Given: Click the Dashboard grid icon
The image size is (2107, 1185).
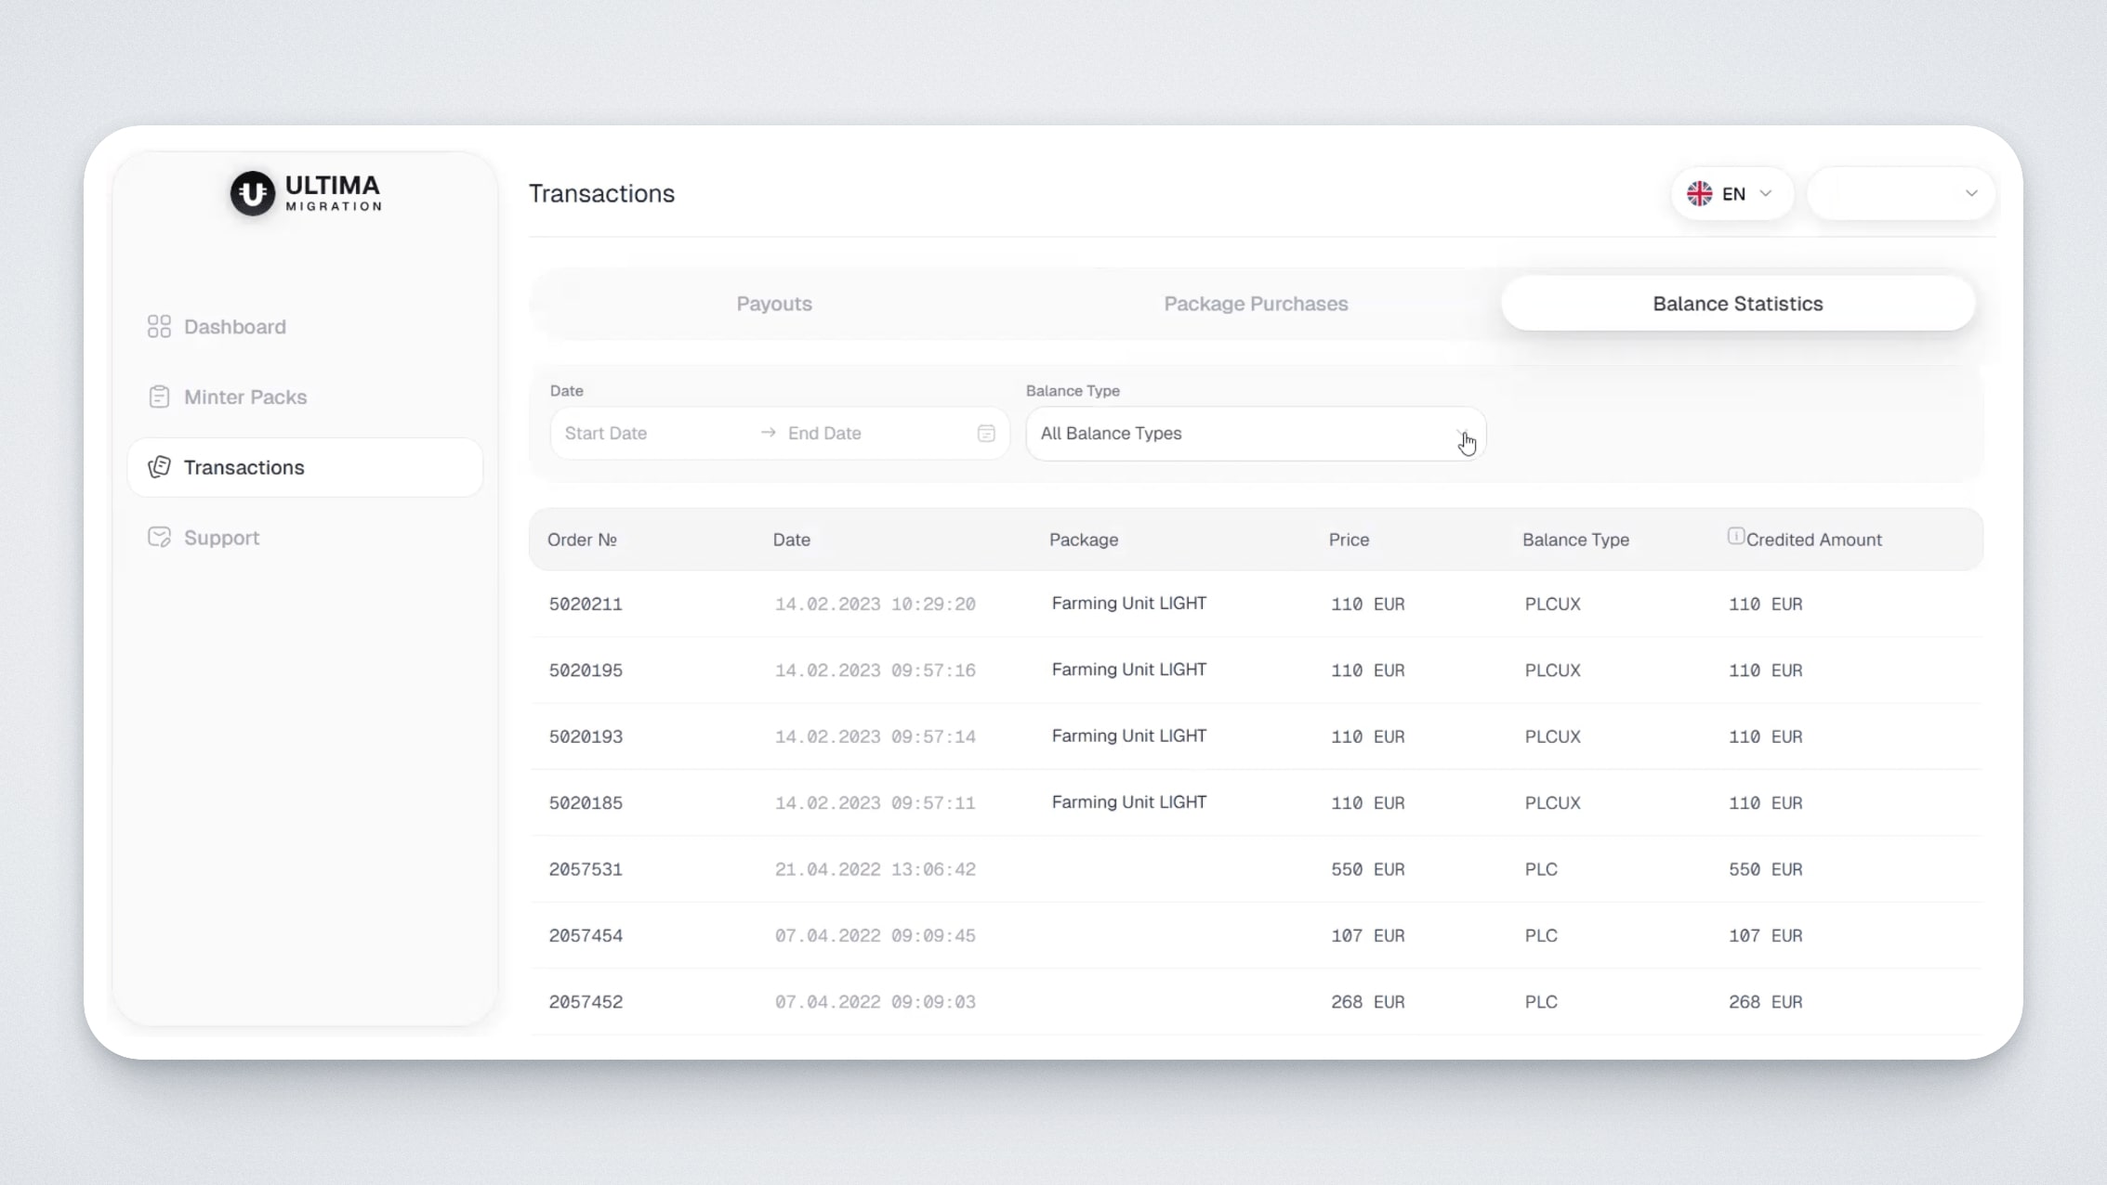Looking at the screenshot, I should (159, 327).
